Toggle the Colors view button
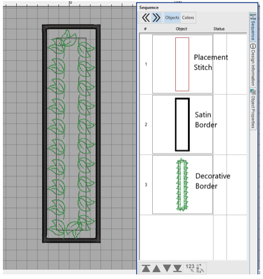 (188, 18)
